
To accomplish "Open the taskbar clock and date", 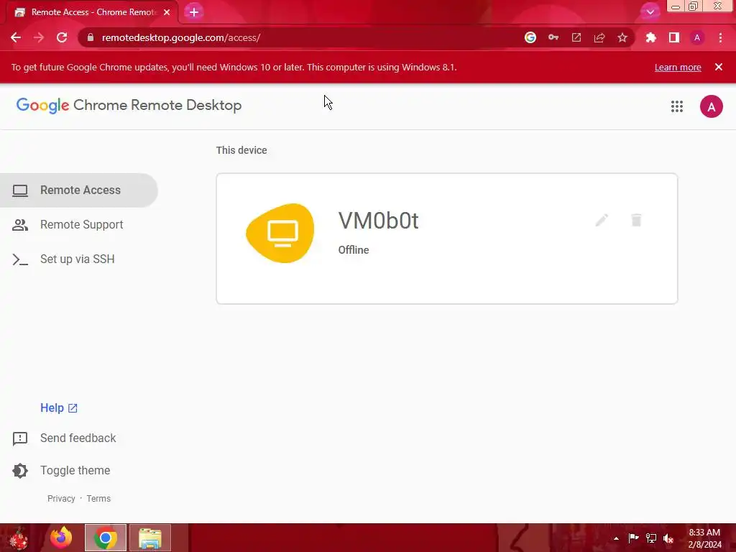I will point(704,538).
